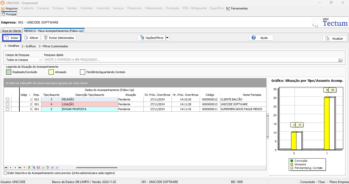This screenshot has width=349, height=184.
Task: Click the Incluir button
Action: click(x=12, y=38)
